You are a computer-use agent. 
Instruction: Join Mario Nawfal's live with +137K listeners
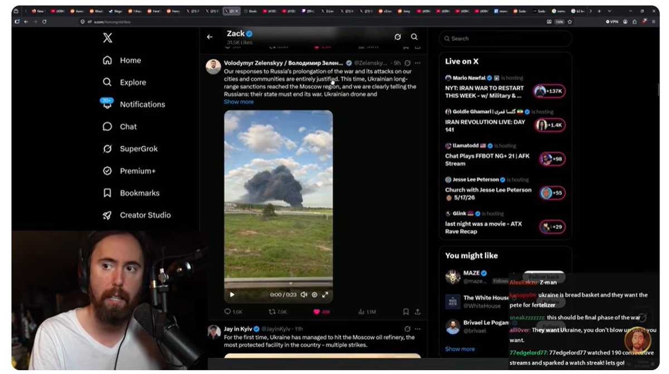550,91
